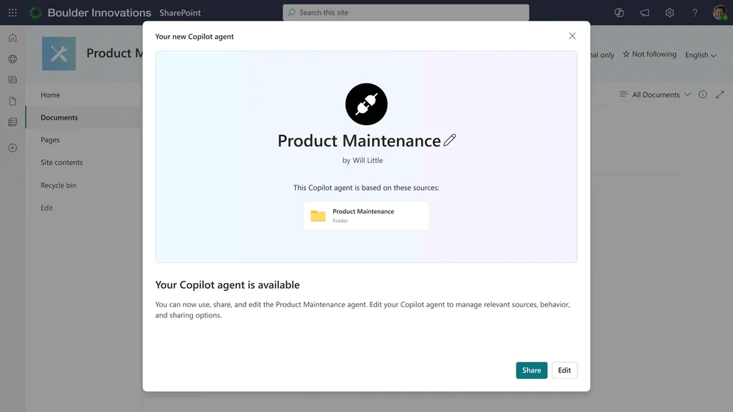Image resolution: width=733 pixels, height=412 pixels.
Task: Go to Home in the app bar
Action: coord(12,38)
